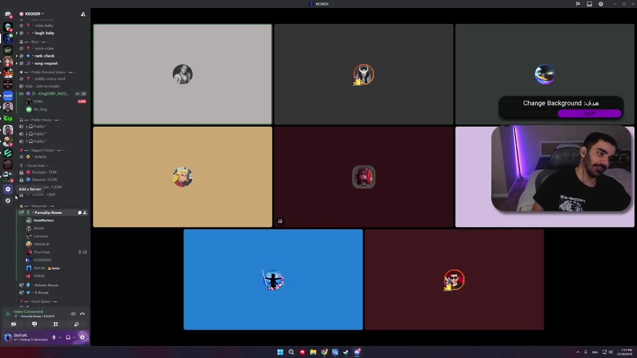Show hidden system tray icons
The height and width of the screenshot is (358, 637).
click(x=577, y=352)
